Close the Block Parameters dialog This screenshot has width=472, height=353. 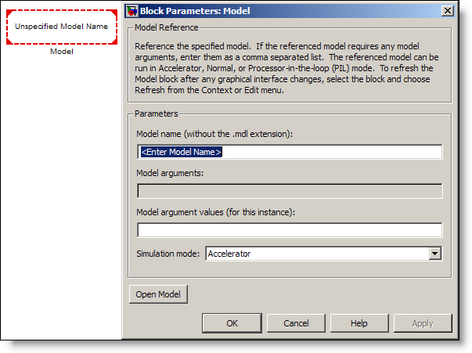coord(446,11)
